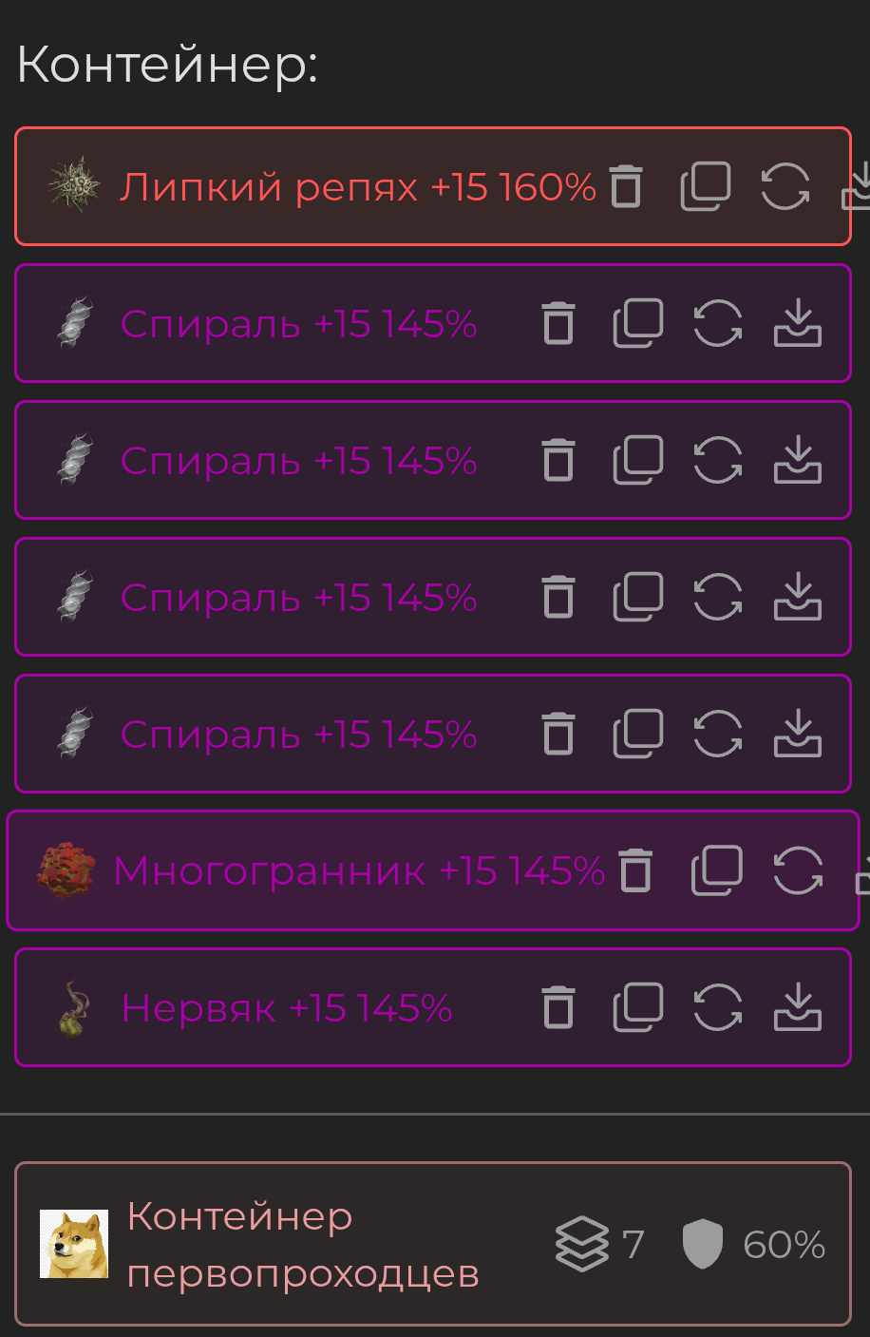Click copy icon on the second Спираль row
Image resolution: width=870 pixels, height=1337 pixels.
pos(638,460)
